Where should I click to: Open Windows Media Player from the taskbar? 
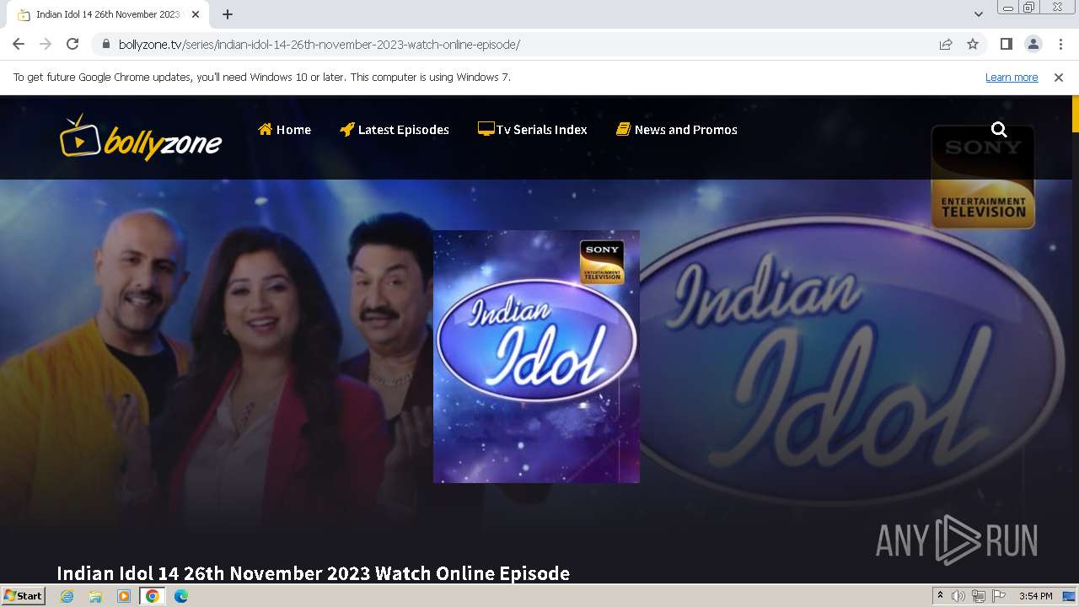coord(124,596)
